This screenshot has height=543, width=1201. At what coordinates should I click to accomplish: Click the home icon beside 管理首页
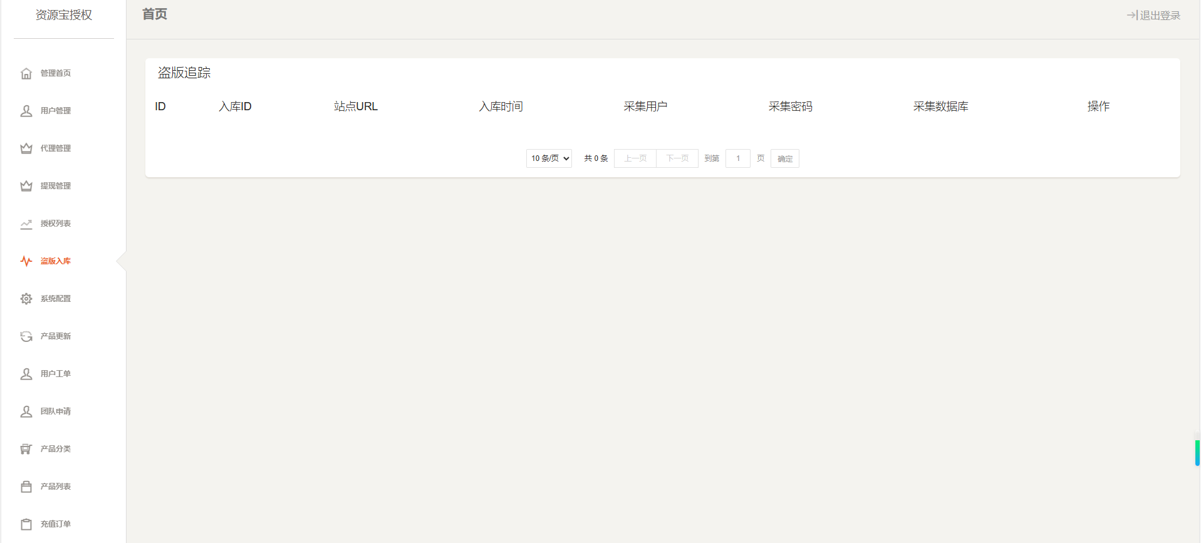click(x=26, y=73)
